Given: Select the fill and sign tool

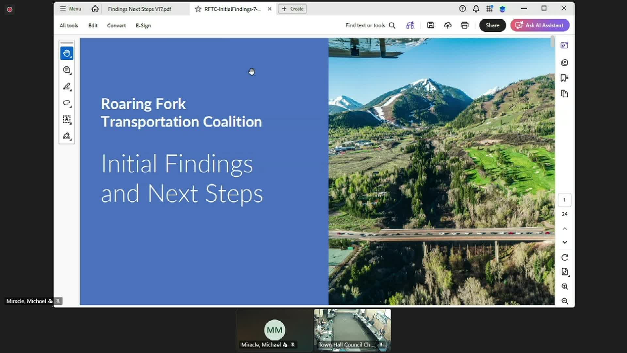Looking at the screenshot, I should (67, 136).
